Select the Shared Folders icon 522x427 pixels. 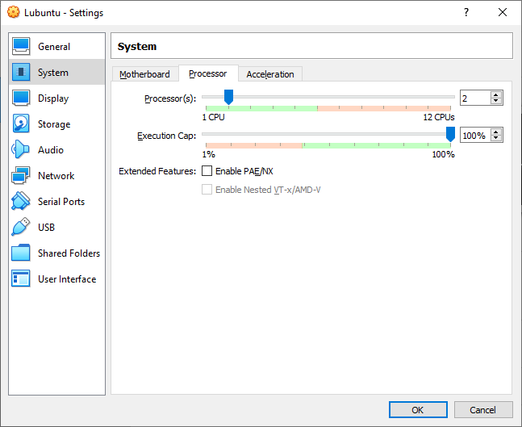coord(21,253)
